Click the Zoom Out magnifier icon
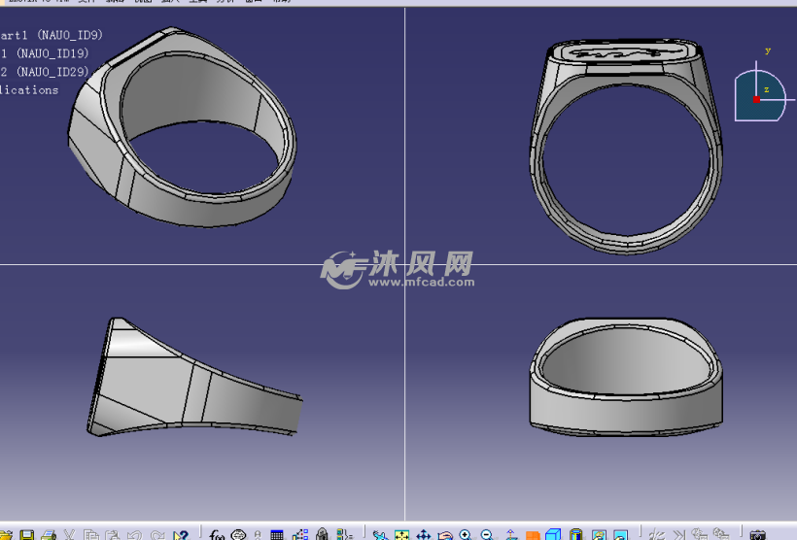This screenshot has height=540, width=797. pos(487,535)
